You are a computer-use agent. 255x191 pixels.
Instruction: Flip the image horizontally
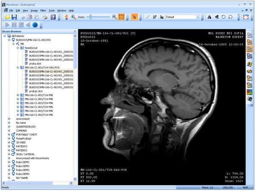pyautogui.click(x=209, y=17)
